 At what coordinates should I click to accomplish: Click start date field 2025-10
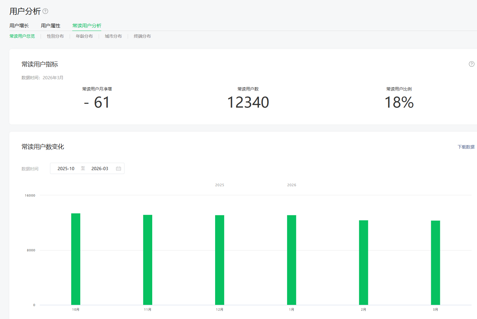click(x=66, y=169)
